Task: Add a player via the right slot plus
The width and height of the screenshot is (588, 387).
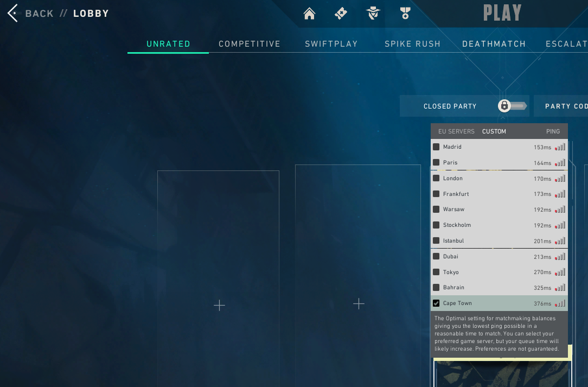Action: (x=359, y=303)
